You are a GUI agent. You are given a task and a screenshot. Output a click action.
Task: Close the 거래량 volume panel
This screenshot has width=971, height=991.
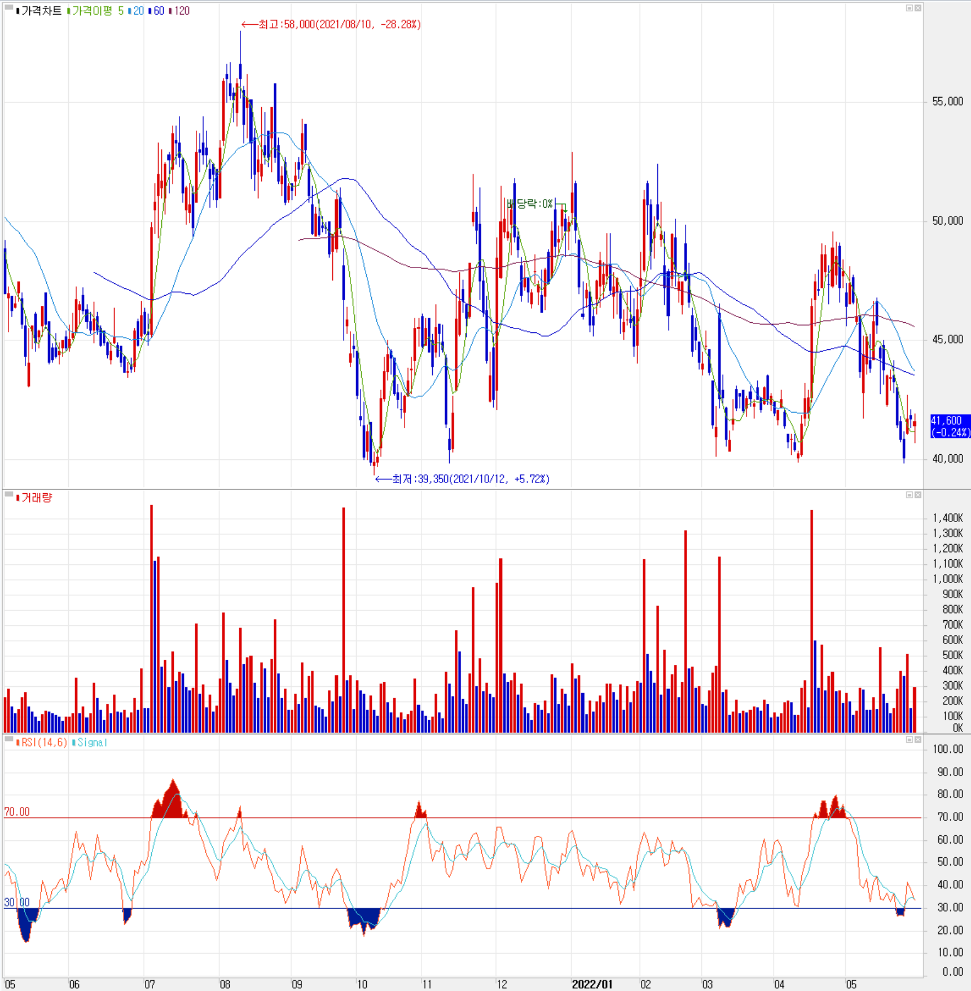coord(918,495)
